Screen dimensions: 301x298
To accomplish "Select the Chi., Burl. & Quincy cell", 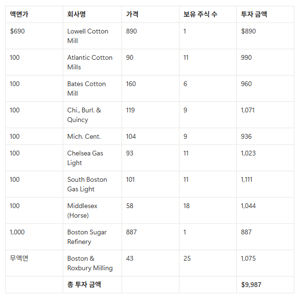I will click(84, 115).
